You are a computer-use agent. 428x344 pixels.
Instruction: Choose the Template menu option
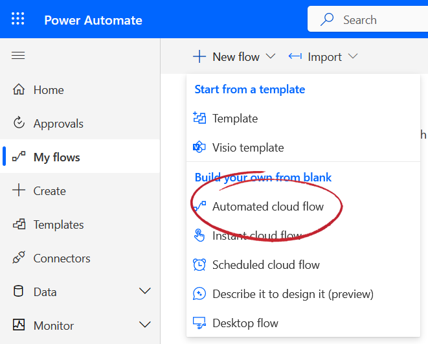click(235, 119)
